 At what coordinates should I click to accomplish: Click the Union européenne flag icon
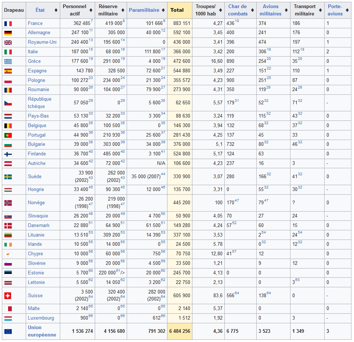point(8,331)
